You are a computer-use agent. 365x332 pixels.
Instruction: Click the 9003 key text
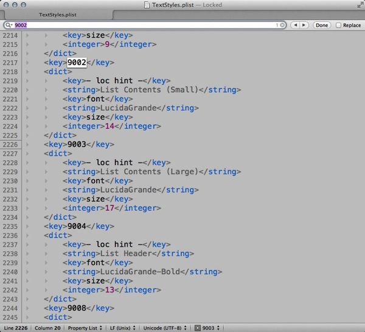(x=77, y=144)
